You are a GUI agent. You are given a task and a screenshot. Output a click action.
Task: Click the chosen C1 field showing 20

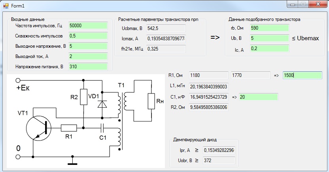coord(259,97)
